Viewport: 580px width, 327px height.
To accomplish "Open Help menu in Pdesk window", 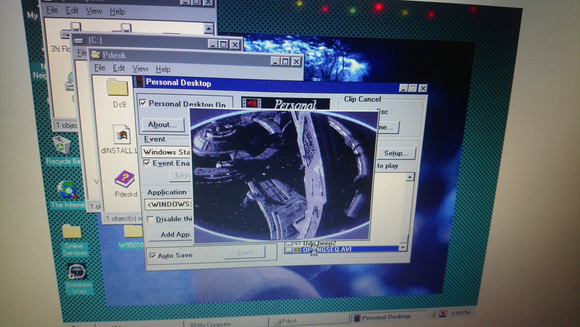I will click(x=163, y=70).
